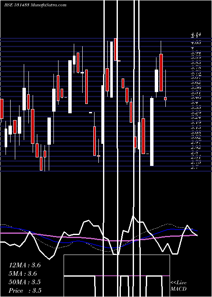212x297 pixels.
Task: Click the 3.29 price axis label
Action: (x=196, y=112)
